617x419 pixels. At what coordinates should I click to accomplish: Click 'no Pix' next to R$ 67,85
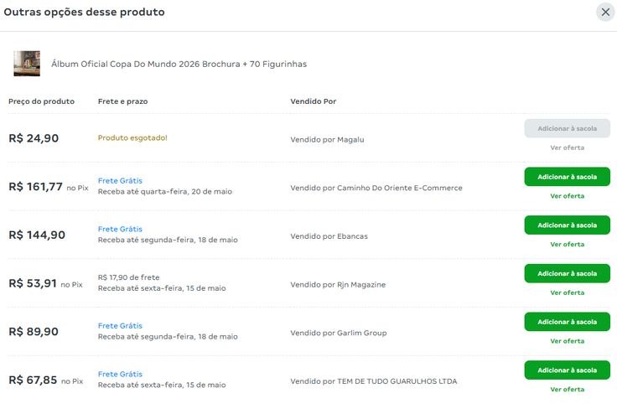tap(72, 381)
